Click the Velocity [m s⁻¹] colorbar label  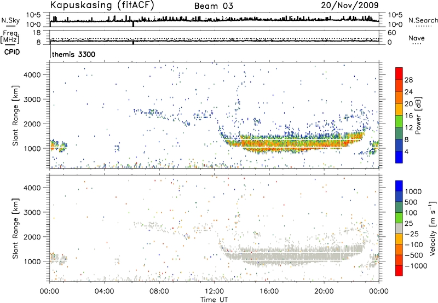(433, 228)
